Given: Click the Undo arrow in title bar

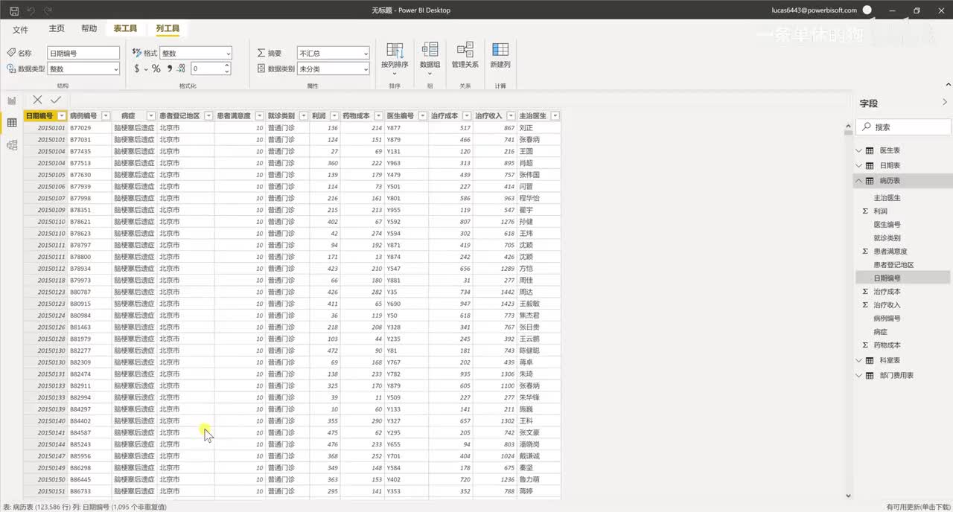Looking at the screenshot, I should pos(31,10).
